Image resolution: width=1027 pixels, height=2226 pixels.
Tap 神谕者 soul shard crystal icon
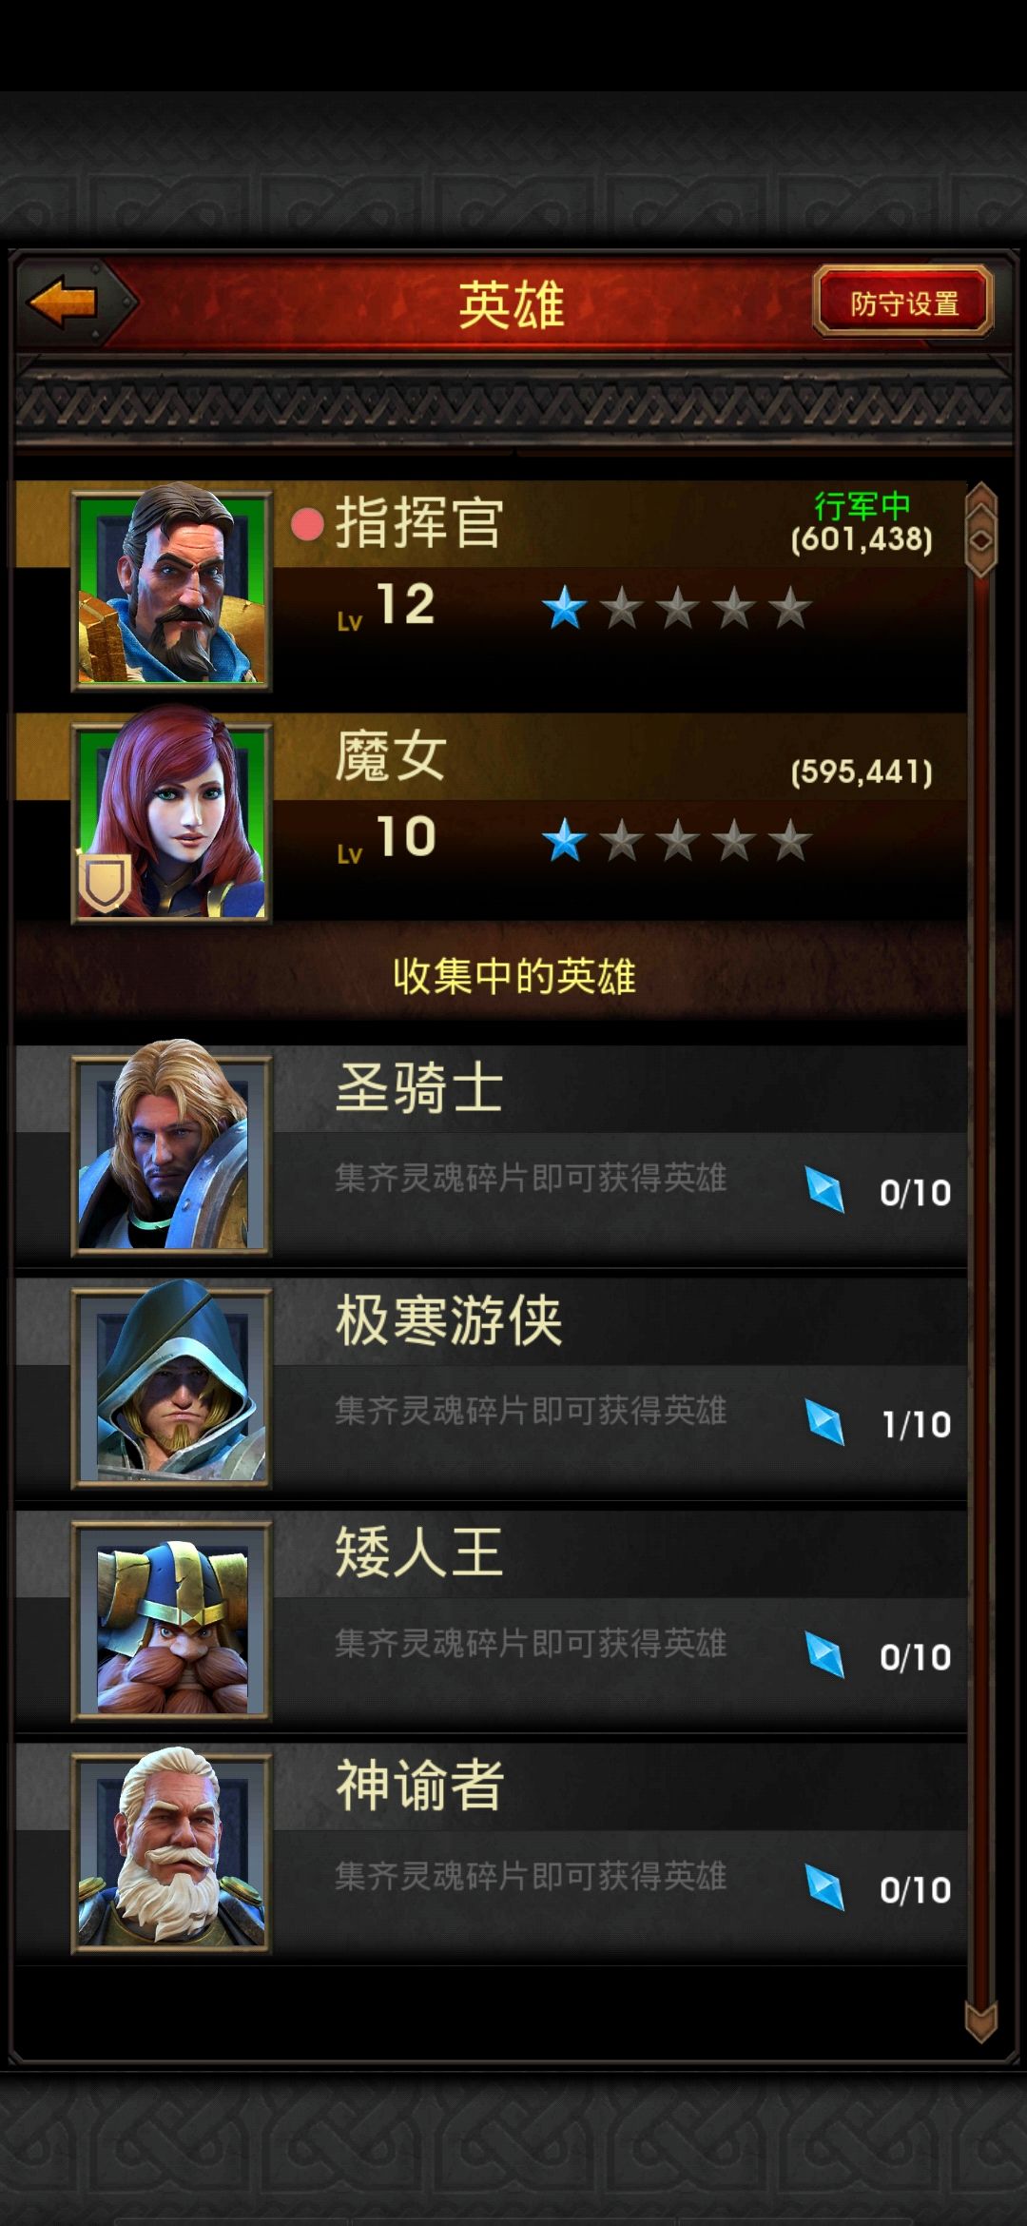point(824,1887)
